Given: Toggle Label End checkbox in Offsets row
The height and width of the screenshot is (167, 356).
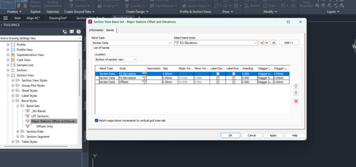Looking at the screenshot, I should tap(234, 82).
